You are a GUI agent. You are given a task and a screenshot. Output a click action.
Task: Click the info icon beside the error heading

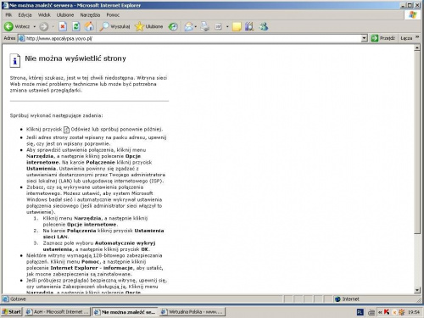tap(15, 60)
